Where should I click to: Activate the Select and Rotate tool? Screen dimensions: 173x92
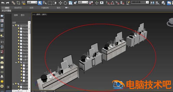pyautogui.click(x=65, y=3)
